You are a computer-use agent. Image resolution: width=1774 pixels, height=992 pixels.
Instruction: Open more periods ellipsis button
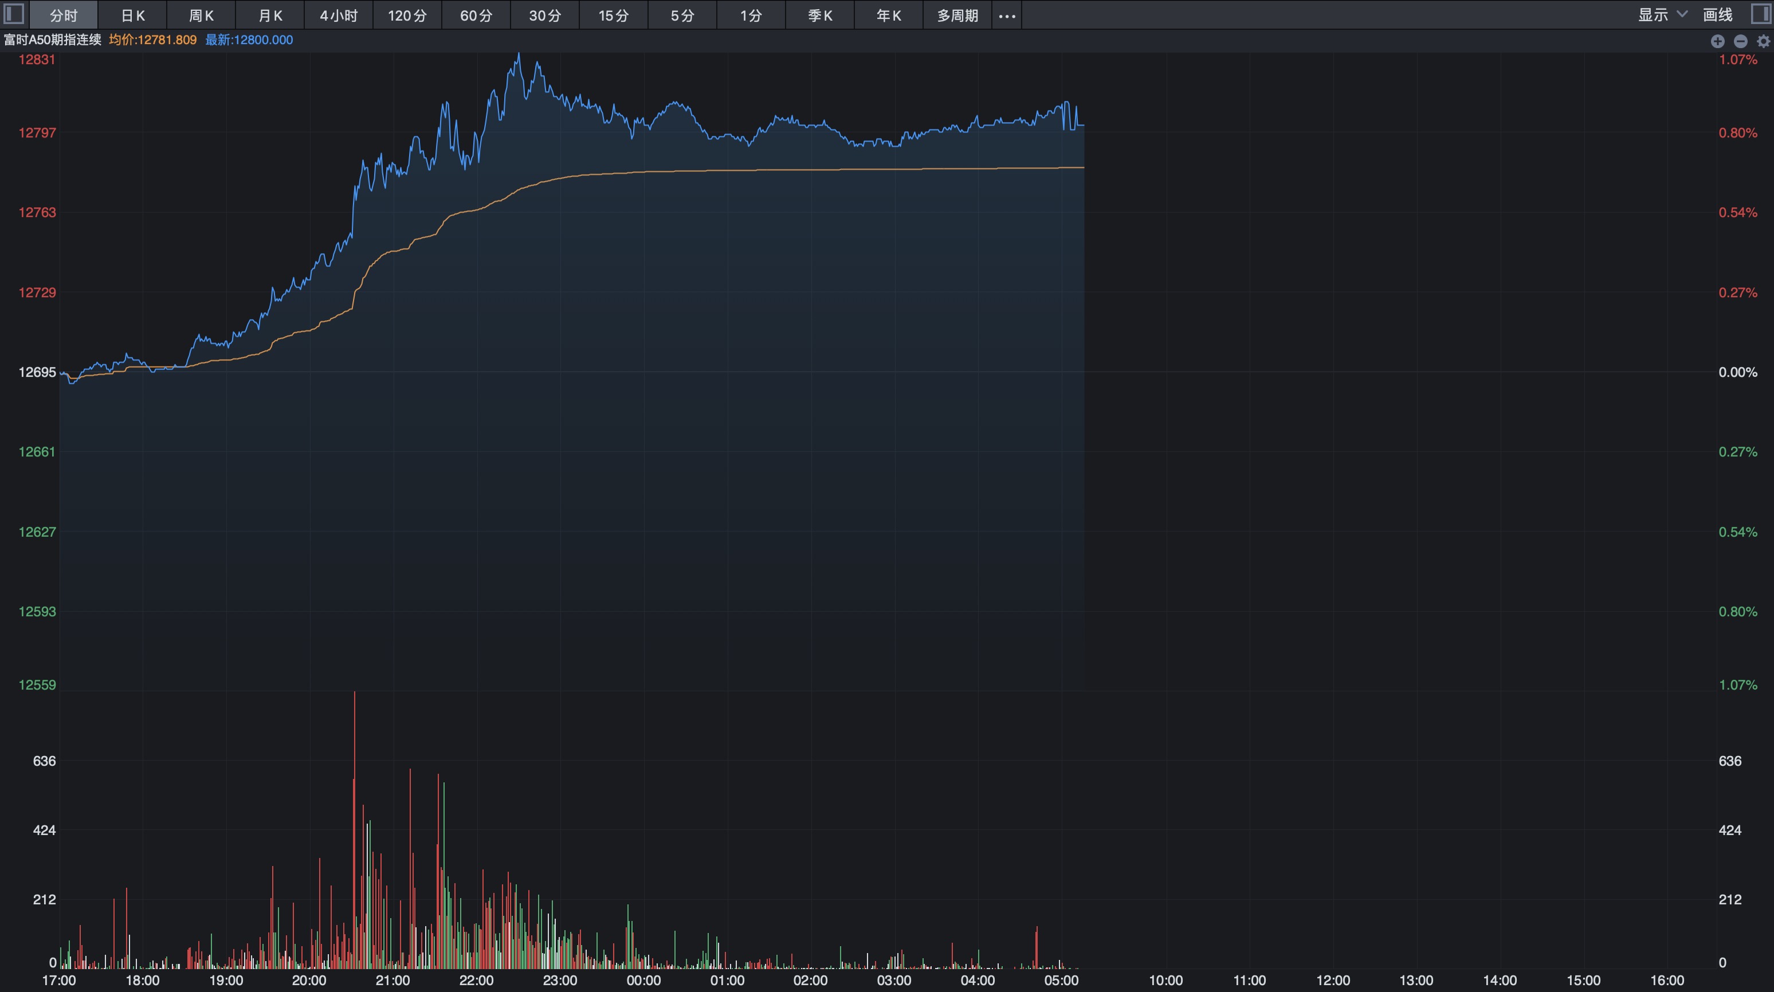coord(1007,15)
